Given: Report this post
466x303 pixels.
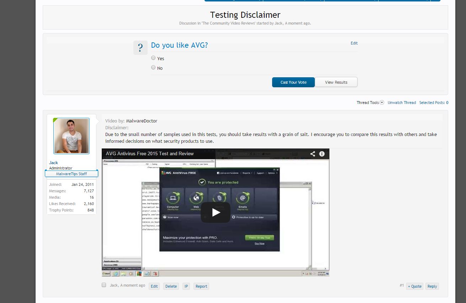Looking at the screenshot, I should coord(201,286).
